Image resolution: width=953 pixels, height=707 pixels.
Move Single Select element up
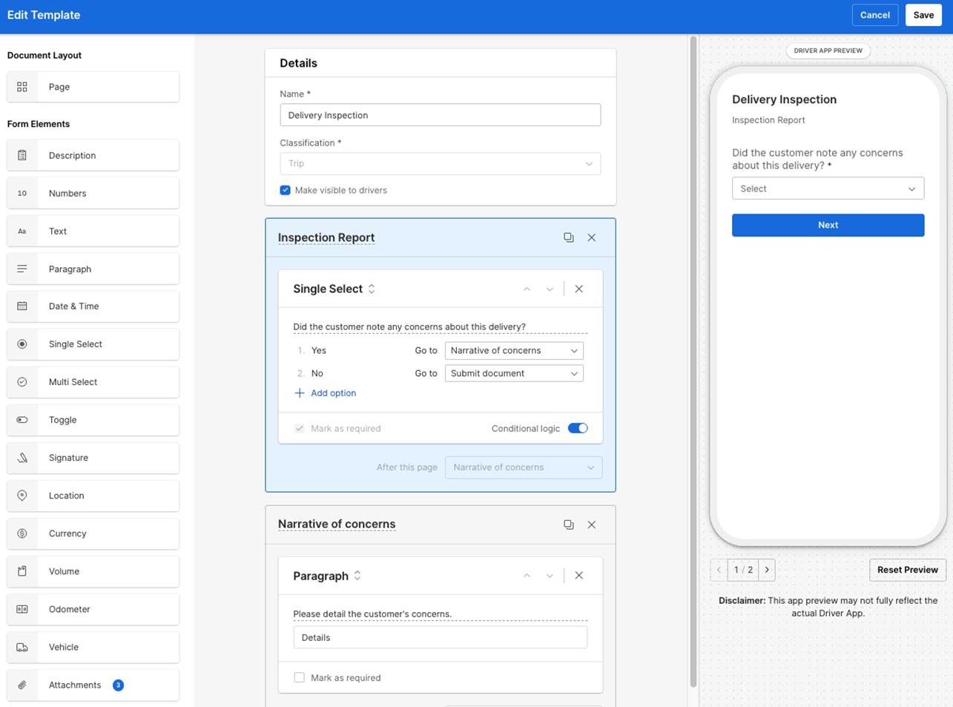point(527,289)
